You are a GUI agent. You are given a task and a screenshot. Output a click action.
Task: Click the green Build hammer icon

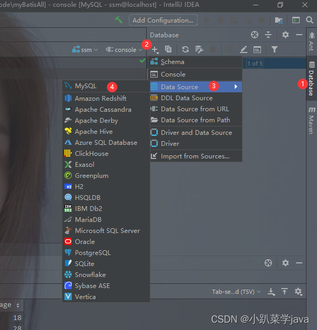tap(119, 20)
